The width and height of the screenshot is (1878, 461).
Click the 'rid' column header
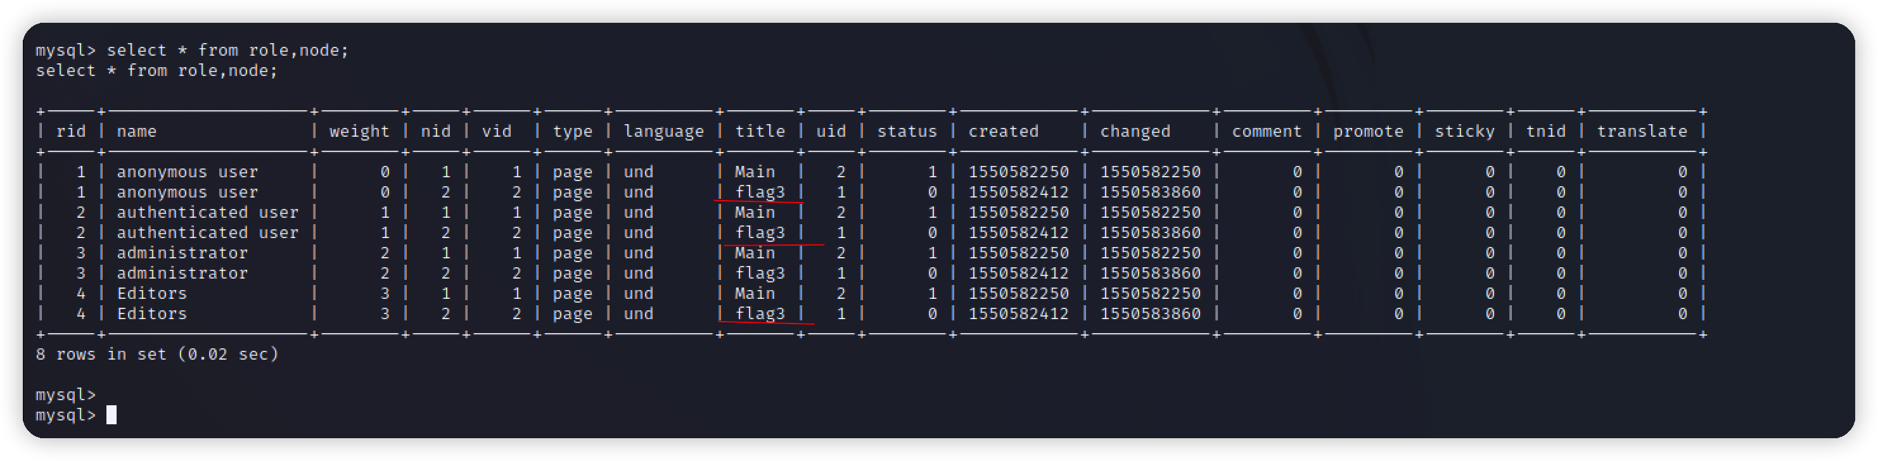pyautogui.click(x=71, y=131)
